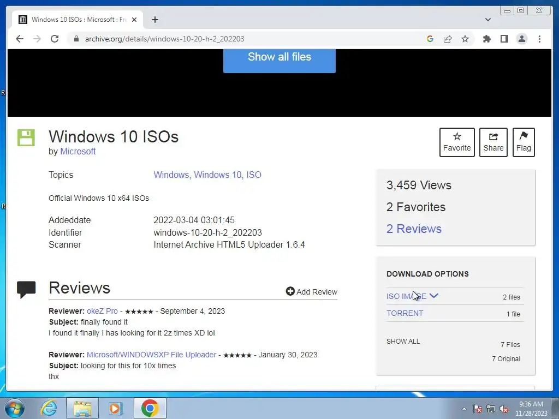Open Windows Media Player from taskbar
Viewport: 559px width, 419px height.
(x=115, y=408)
